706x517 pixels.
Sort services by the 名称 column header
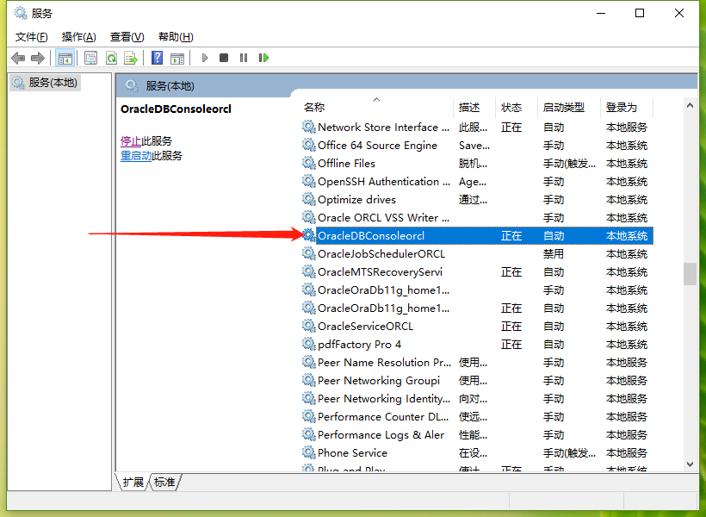click(314, 107)
